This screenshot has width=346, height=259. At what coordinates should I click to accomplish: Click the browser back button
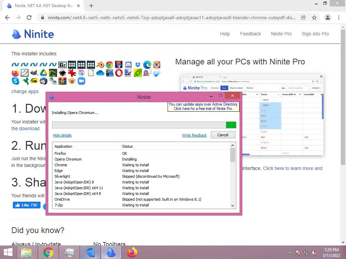[x=7, y=18]
